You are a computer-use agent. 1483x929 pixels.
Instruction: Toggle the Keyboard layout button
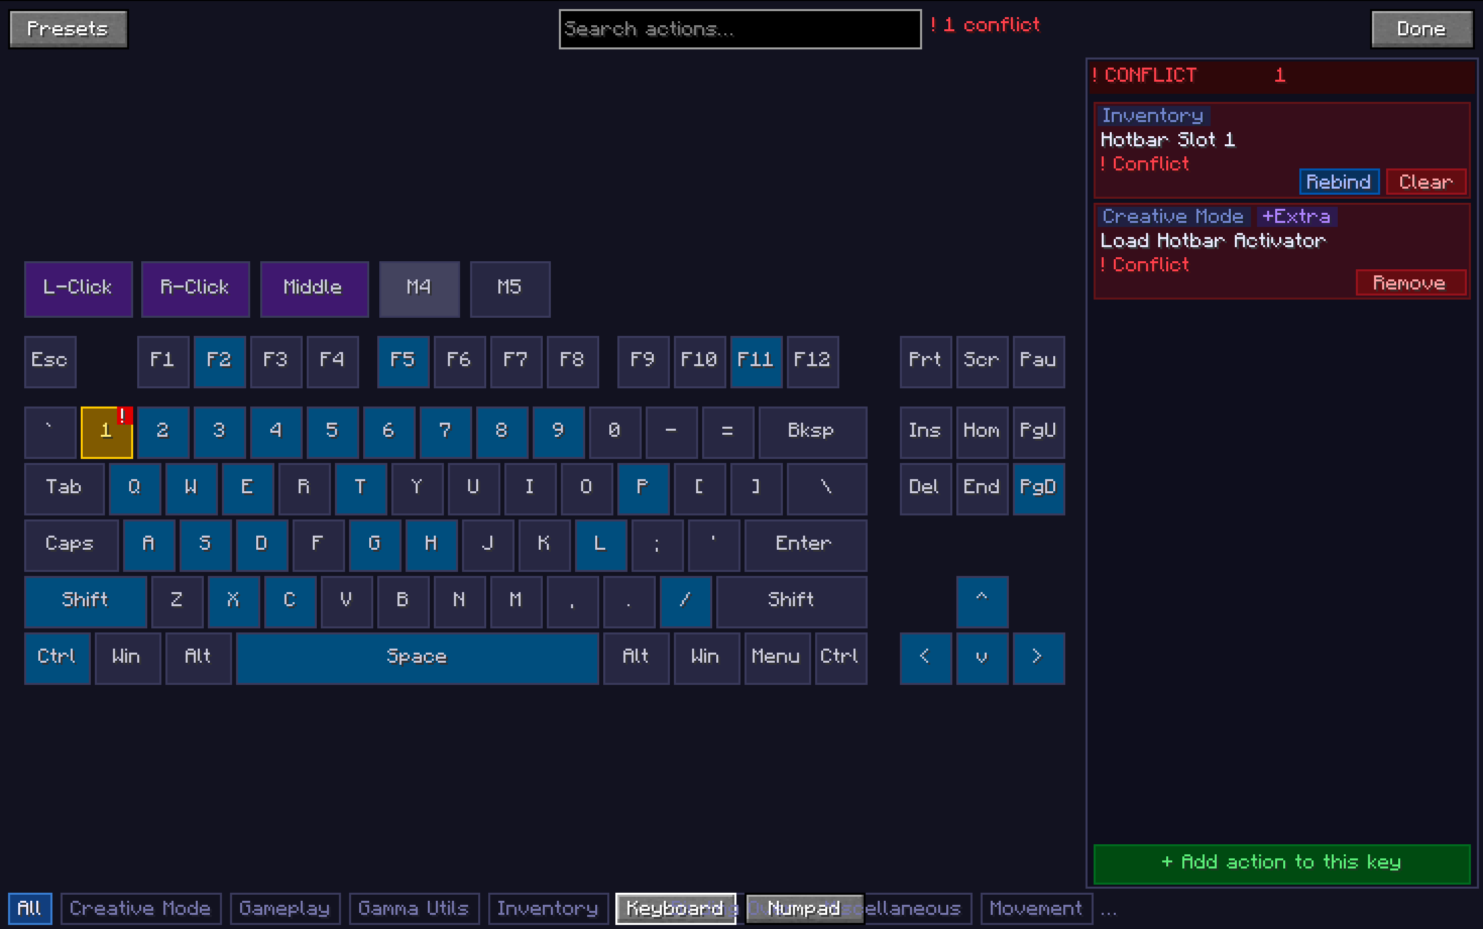point(675,908)
